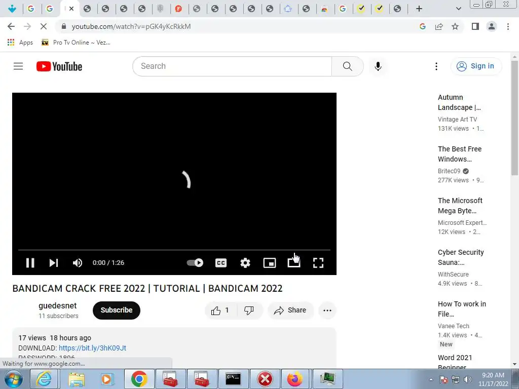Open Windows Explorer folder in taskbar
This screenshot has height=389, width=519.
pyautogui.click(x=77, y=379)
